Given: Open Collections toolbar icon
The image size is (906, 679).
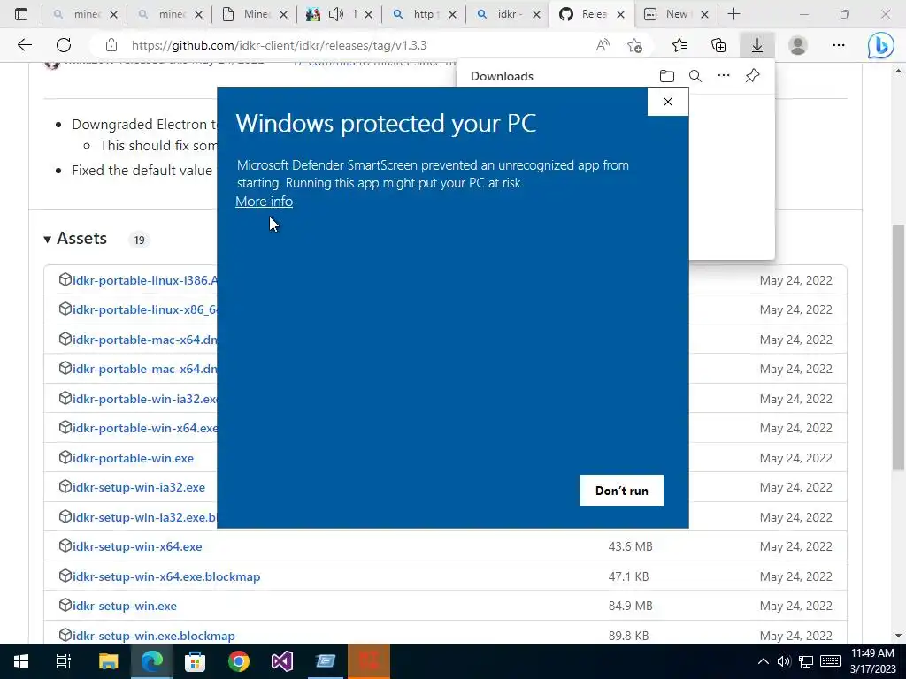Looking at the screenshot, I should point(718,45).
